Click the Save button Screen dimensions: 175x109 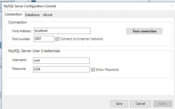point(119,104)
